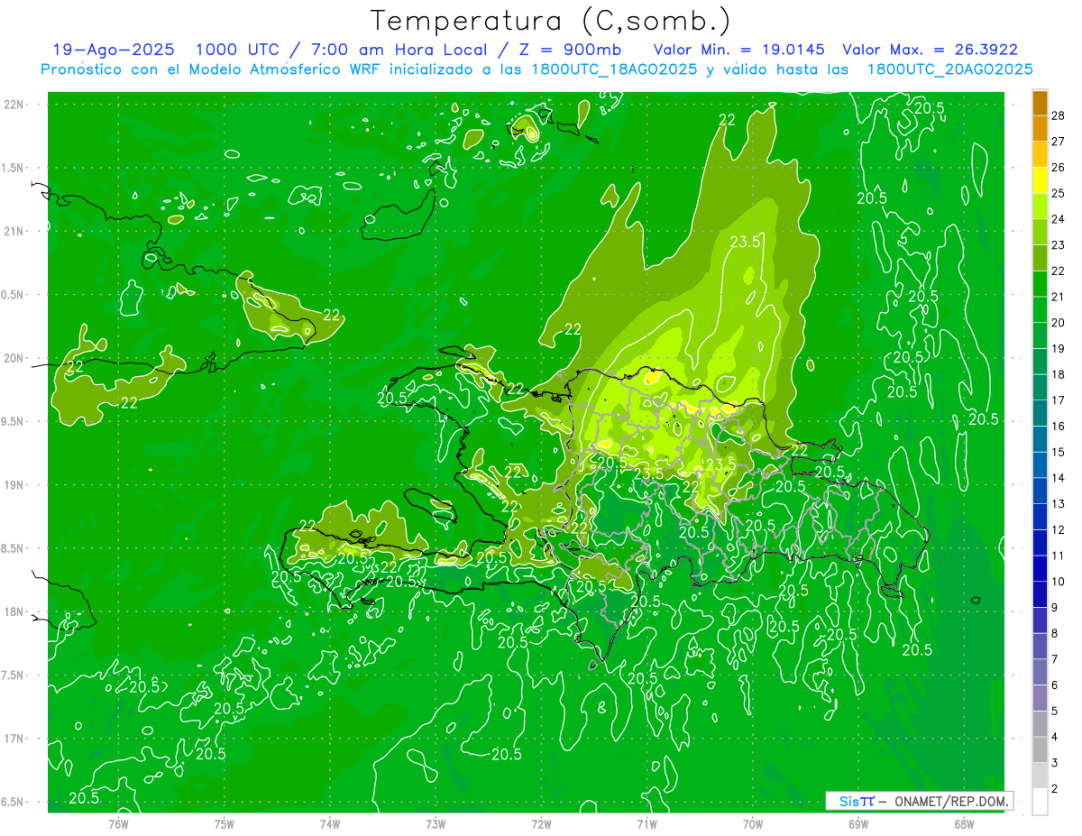Click the "70W" longitude axis label
This screenshot has height=836, width=1082.
pos(753,823)
